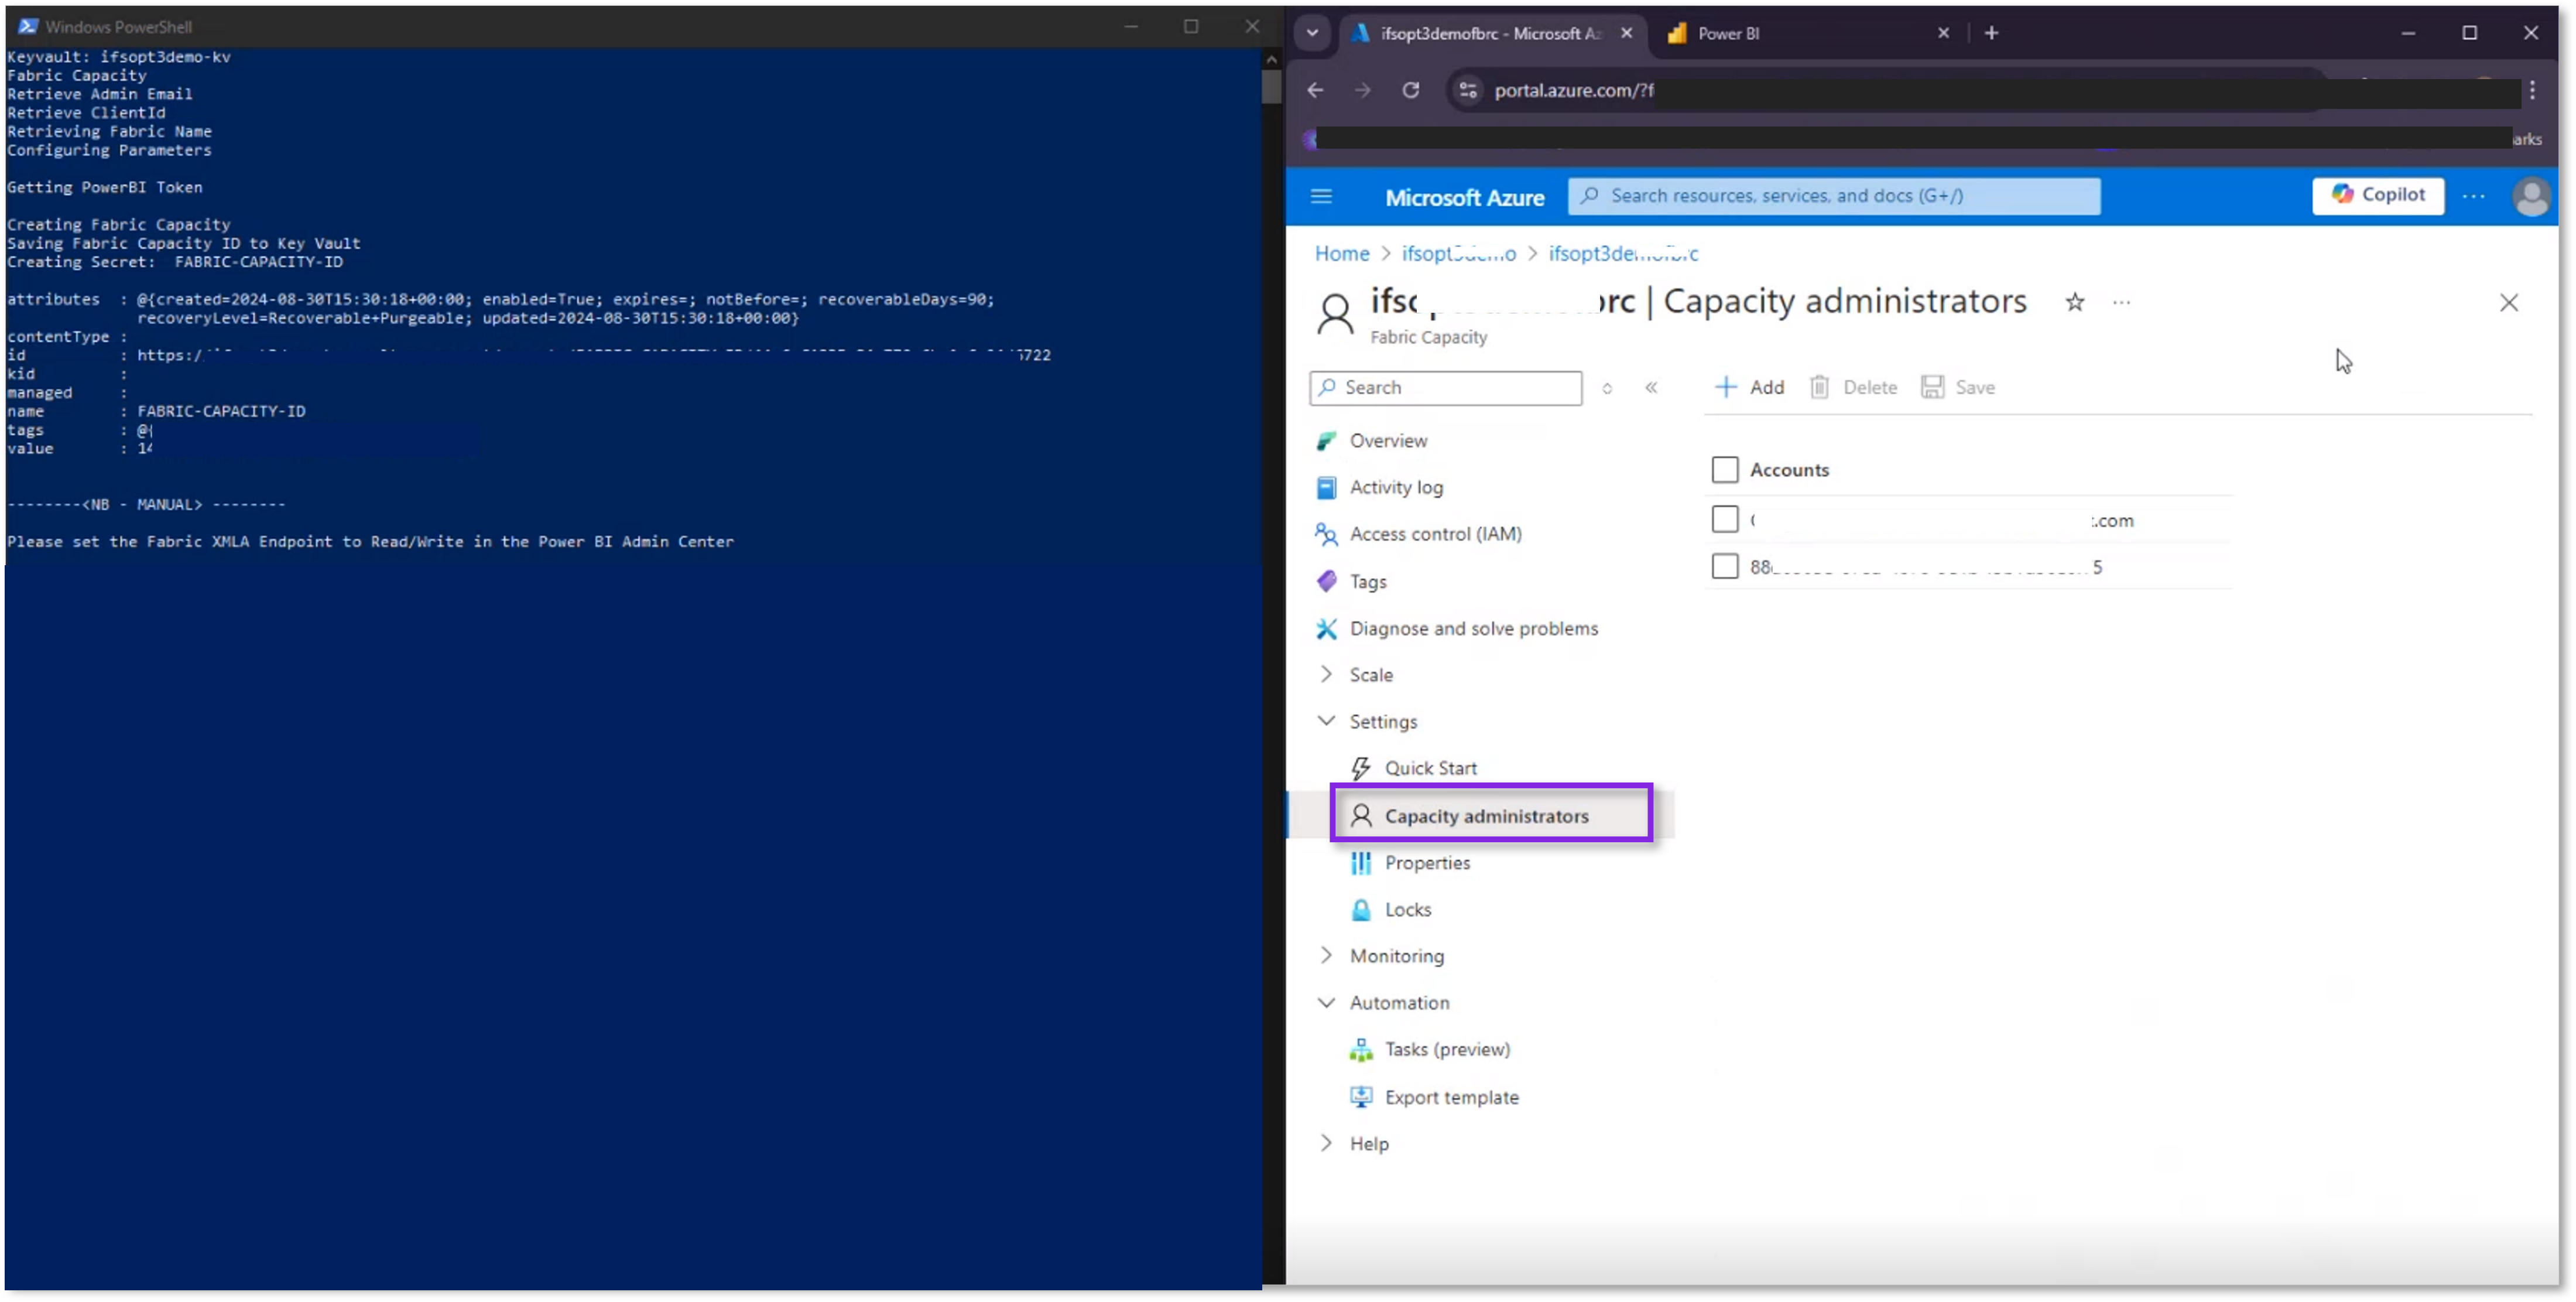Open Access control (IAM)

pos(1435,534)
